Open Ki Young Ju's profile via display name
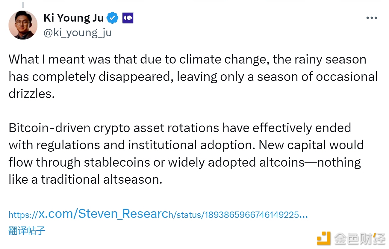 pyautogui.click(x=73, y=17)
